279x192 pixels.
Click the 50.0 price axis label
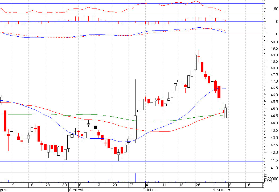(x=274, y=42)
